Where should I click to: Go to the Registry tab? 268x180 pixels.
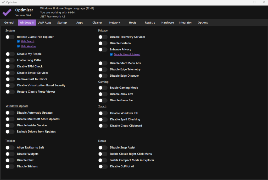[x=150, y=23]
